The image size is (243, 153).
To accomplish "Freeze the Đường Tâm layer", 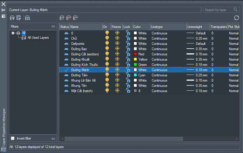I will coord(117,75).
